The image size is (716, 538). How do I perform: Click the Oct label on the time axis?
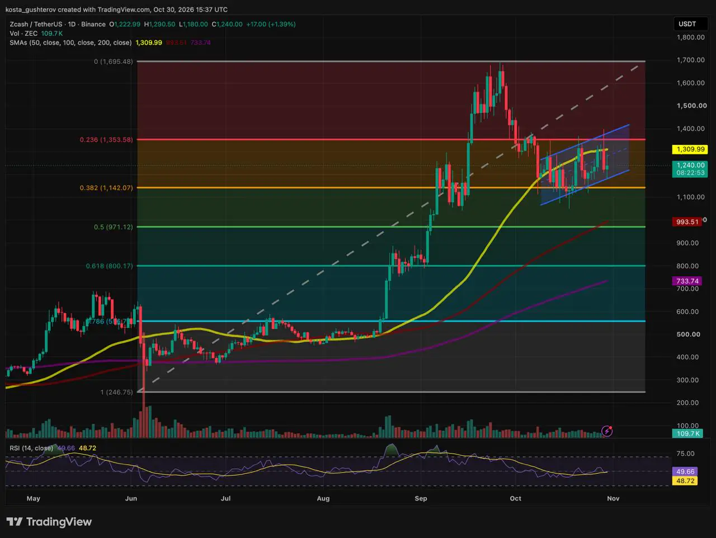[x=515, y=498]
